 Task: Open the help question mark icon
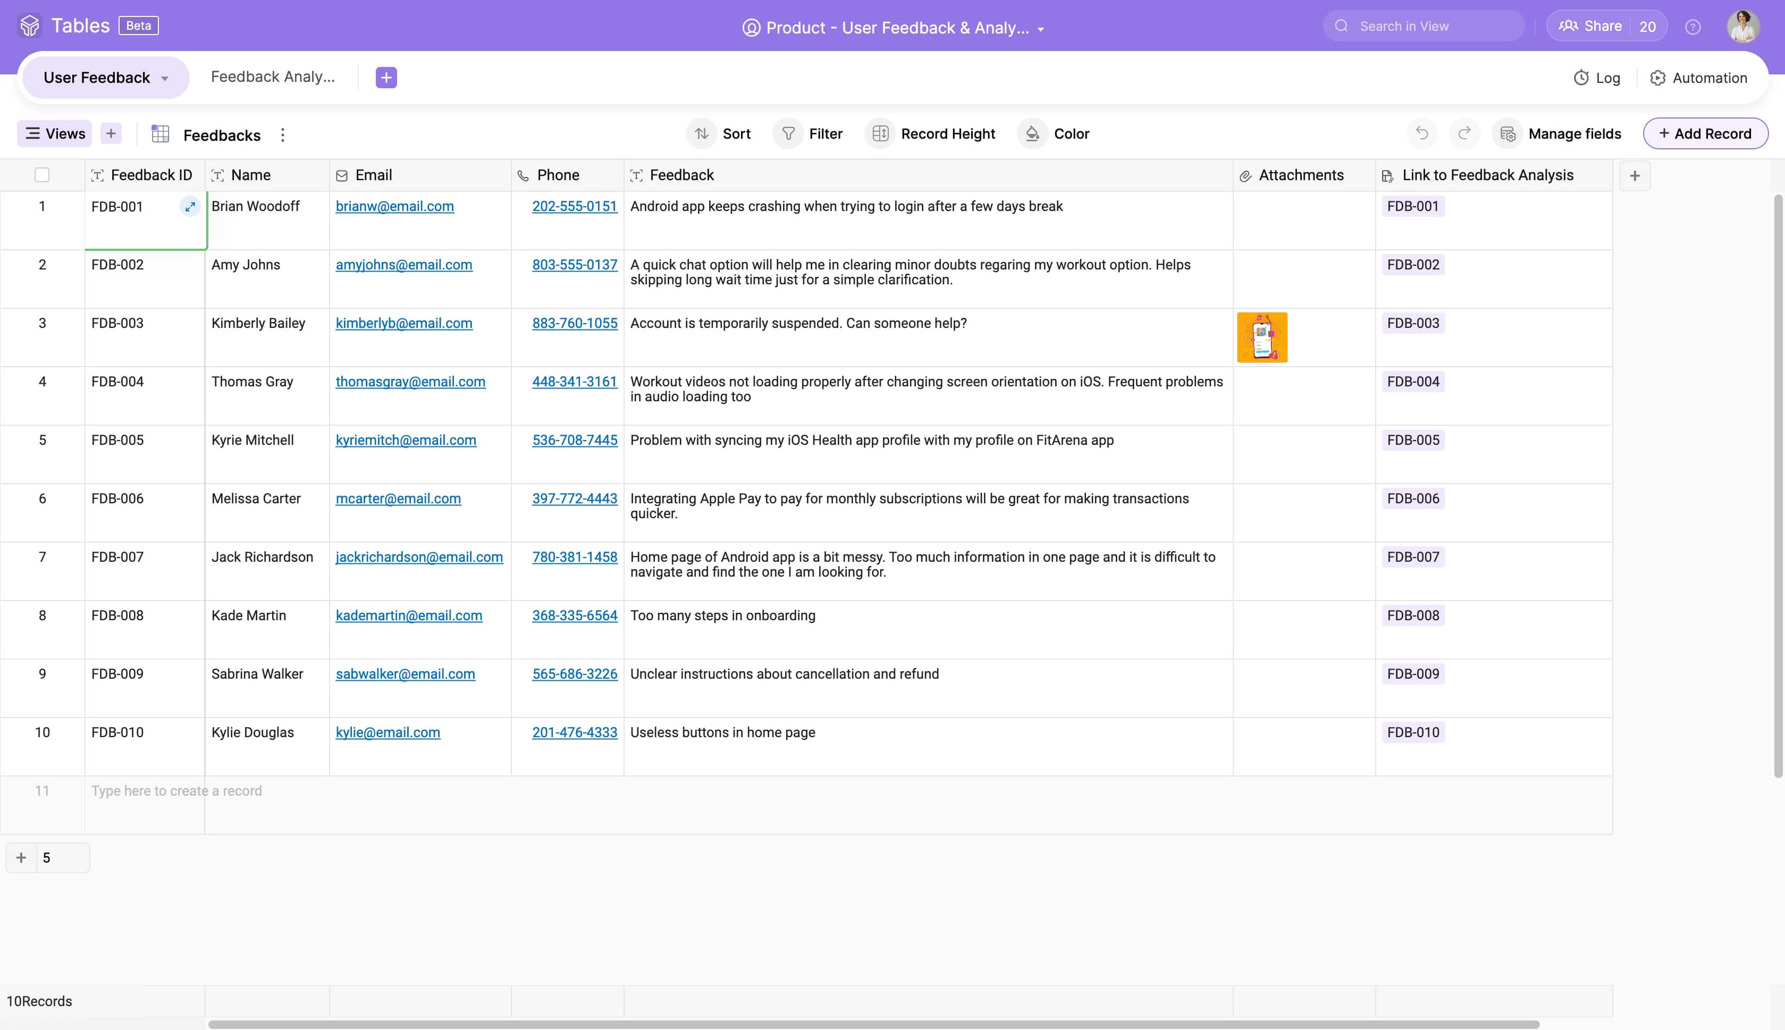pos(1693,27)
